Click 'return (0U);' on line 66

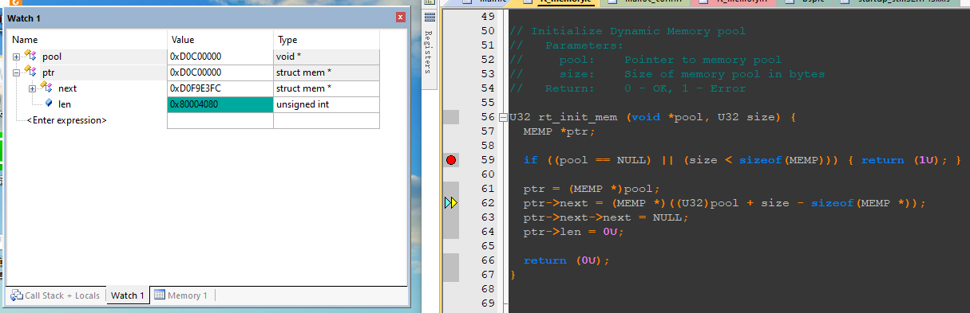[x=567, y=260]
